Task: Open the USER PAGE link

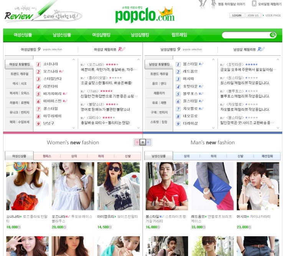Action: click(273, 16)
